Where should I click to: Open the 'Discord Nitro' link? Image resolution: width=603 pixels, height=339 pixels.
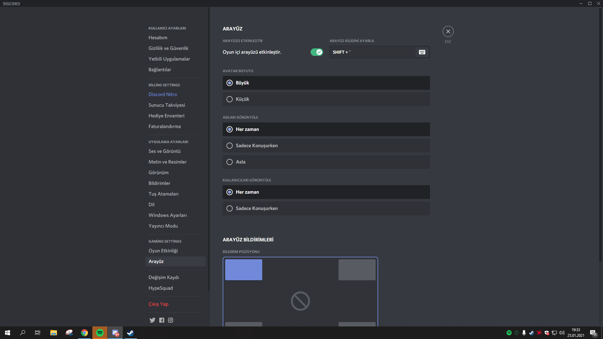(175, 94)
